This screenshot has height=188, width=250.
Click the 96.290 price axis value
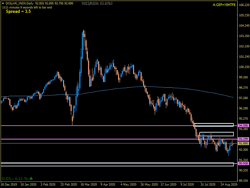(x=244, y=108)
